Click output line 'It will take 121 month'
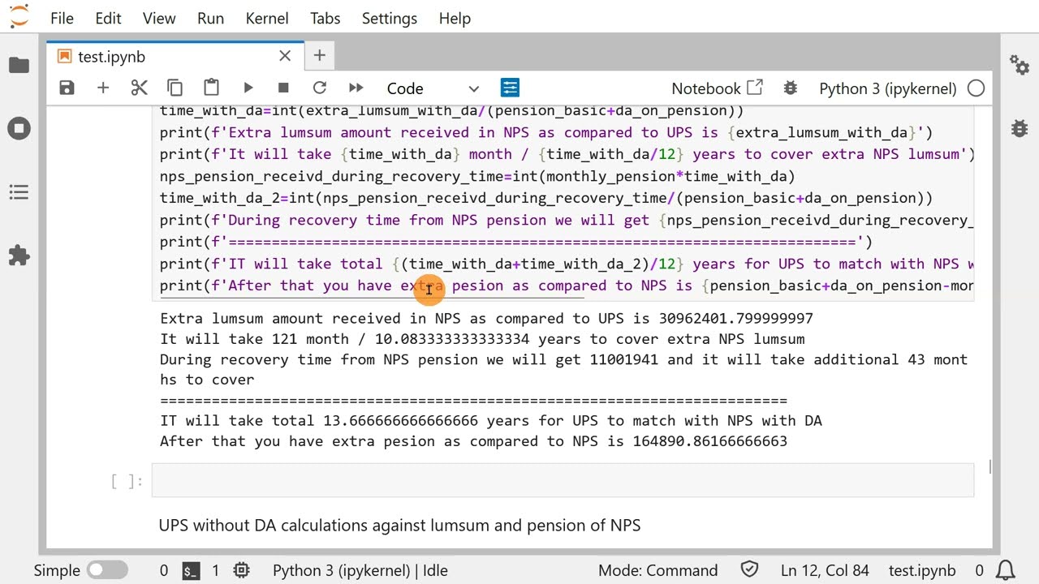This screenshot has width=1039, height=584. click(x=482, y=339)
